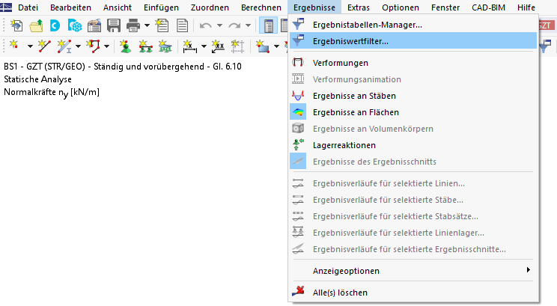The height and width of the screenshot is (306, 557).
Task: Toggle Lagerreaktionen display
Action: tap(413, 145)
